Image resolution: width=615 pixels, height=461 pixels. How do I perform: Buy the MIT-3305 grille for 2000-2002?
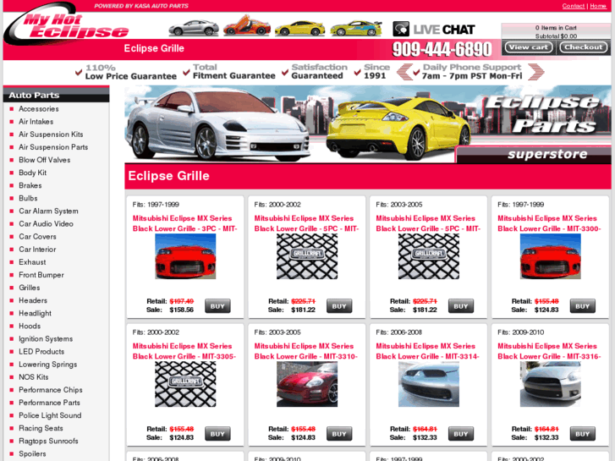coord(217,434)
